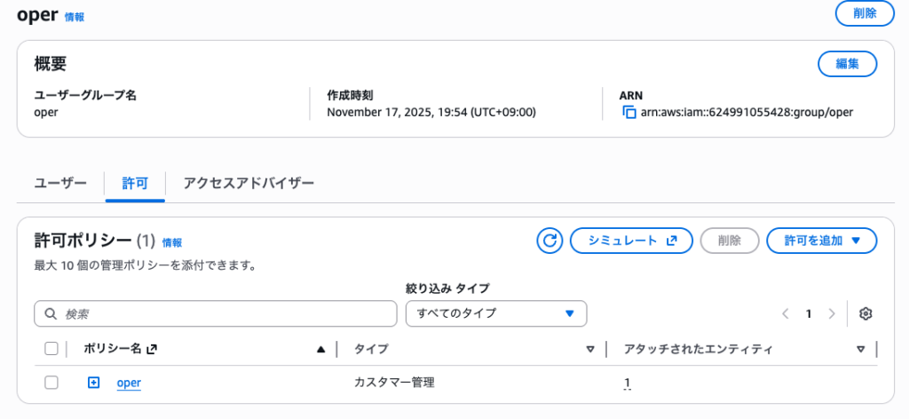Open the すべてのタイプ filter dropdown
This screenshot has width=909, height=419.
[495, 313]
